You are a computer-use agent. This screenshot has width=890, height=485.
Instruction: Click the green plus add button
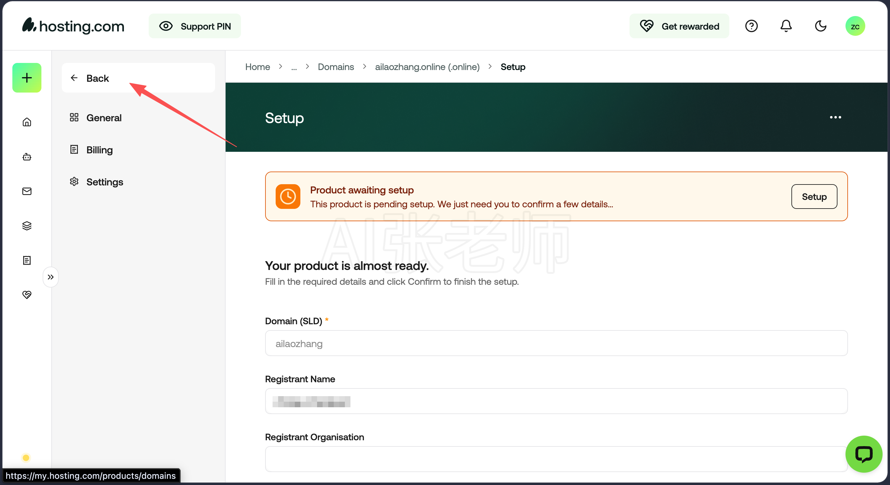27,78
